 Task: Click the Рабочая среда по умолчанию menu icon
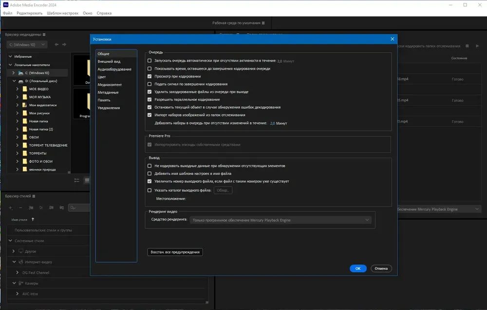263,23
